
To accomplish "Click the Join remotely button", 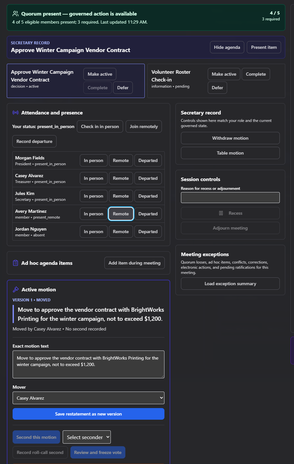I will click(x=144, y=126).
